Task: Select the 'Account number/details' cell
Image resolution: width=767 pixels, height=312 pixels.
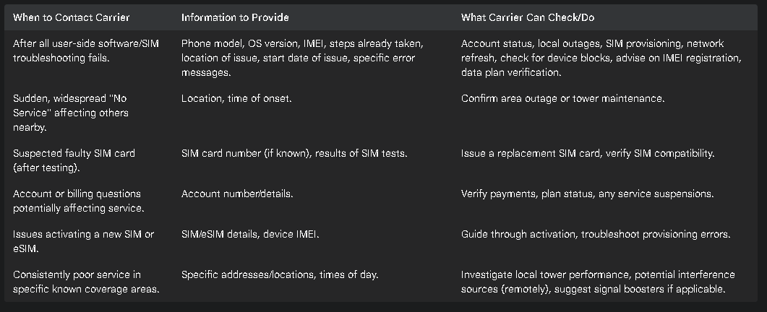Action: coord(237,194)
